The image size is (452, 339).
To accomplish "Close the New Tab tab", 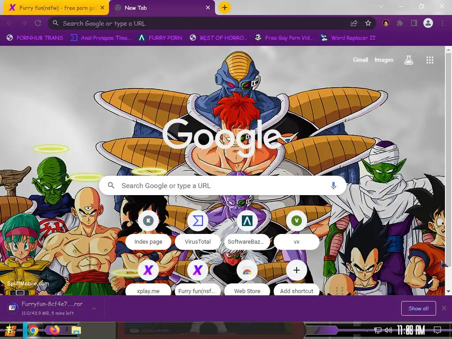I will pos(208,8).
